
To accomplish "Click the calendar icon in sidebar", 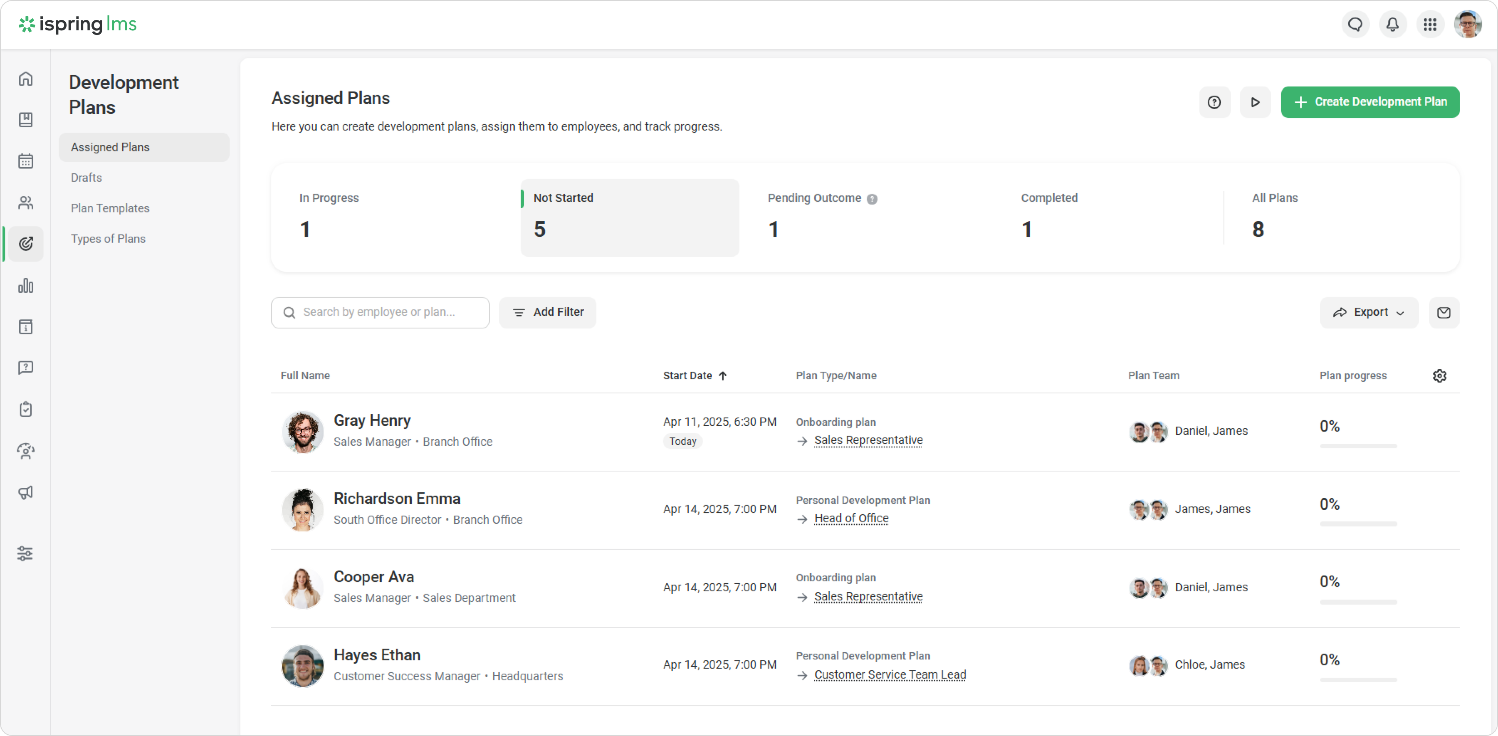I will coord(26,161).
